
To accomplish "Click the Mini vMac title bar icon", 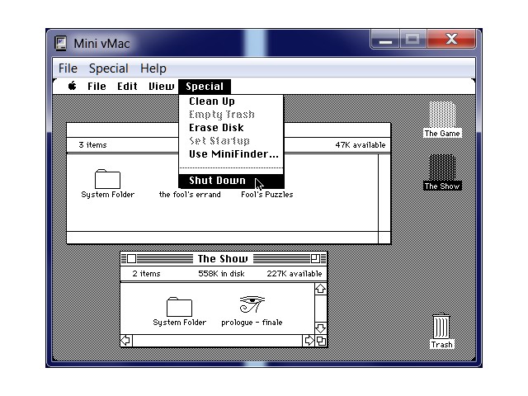I will 60,43.
